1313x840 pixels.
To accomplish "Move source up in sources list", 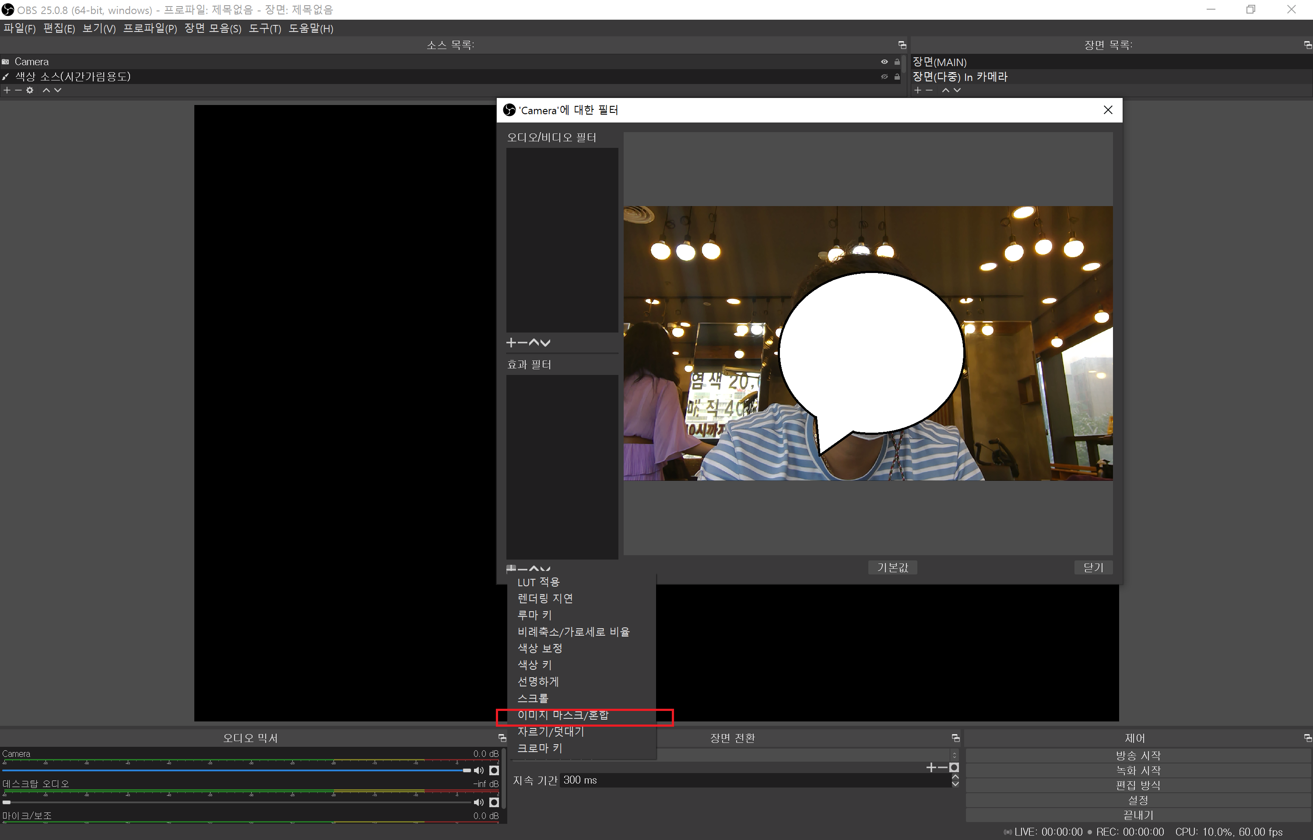I will [x=46, y=90].
